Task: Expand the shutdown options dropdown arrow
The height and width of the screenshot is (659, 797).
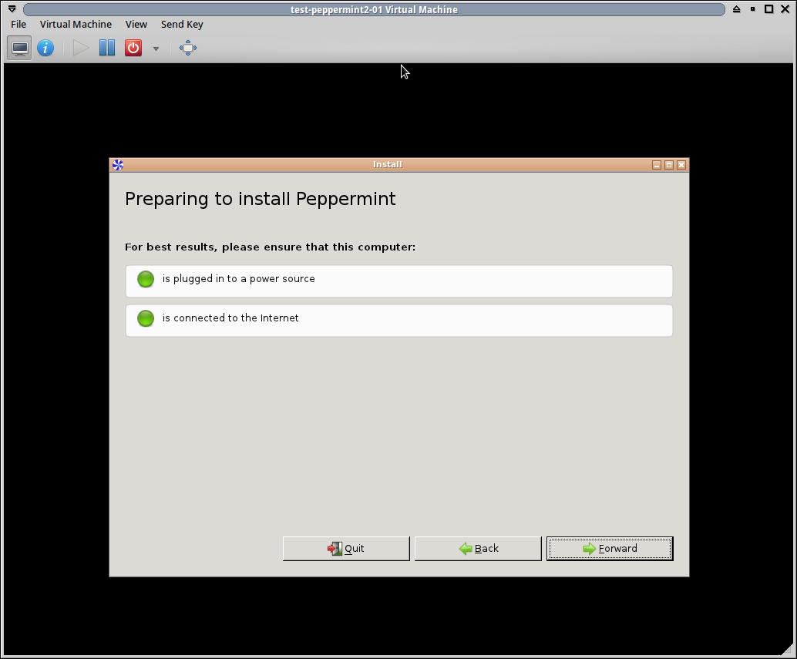Action: pyautogui.click(x=156, y=49)
